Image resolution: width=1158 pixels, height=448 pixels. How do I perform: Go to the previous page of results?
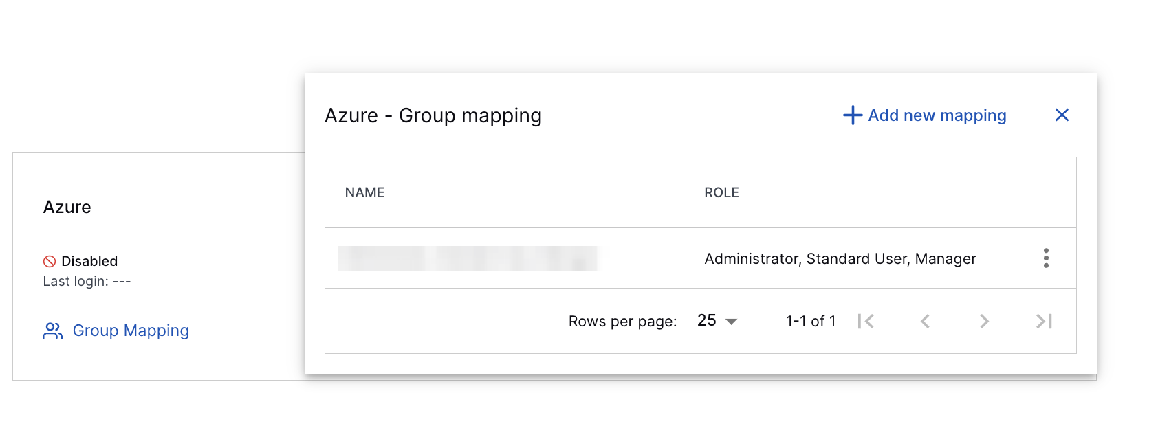point(925,321)
